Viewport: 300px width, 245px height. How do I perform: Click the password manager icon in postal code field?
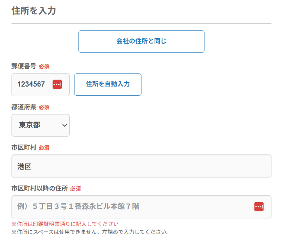click(57, 84)
